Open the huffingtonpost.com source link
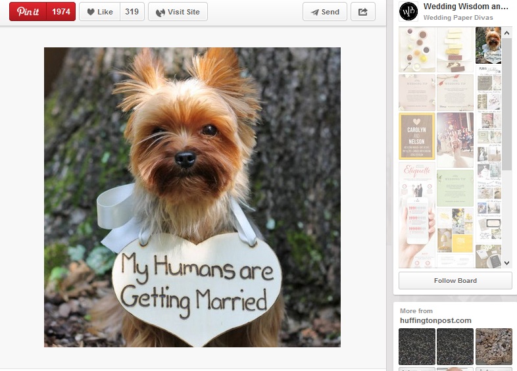Image resolution: width=517 pixels, height=371 pixels. (x=435, y=320)
